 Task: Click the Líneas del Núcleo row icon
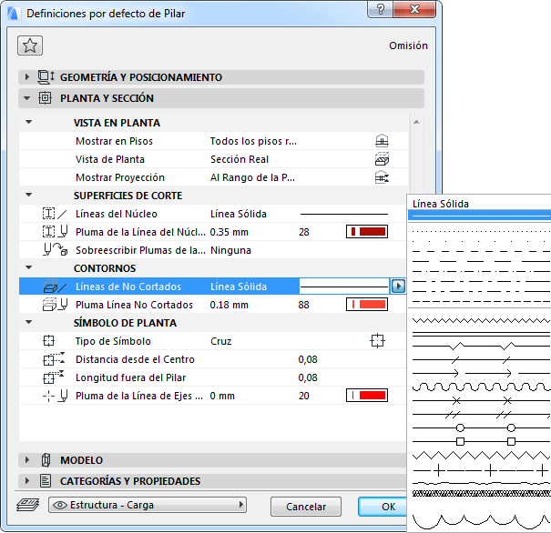pos(55,214)
